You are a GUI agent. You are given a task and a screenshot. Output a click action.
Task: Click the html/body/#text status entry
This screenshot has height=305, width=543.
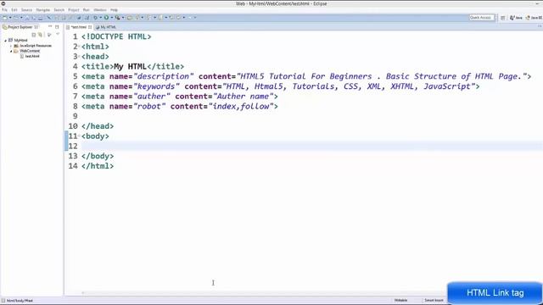(20, 301)
